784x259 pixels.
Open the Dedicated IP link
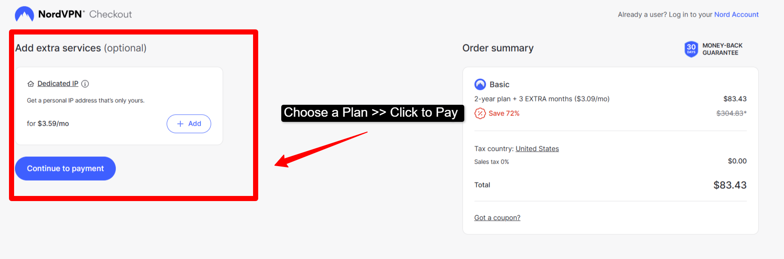tap(58, 83)
